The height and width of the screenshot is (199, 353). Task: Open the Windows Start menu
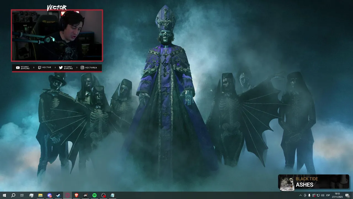tap(4, 195)
